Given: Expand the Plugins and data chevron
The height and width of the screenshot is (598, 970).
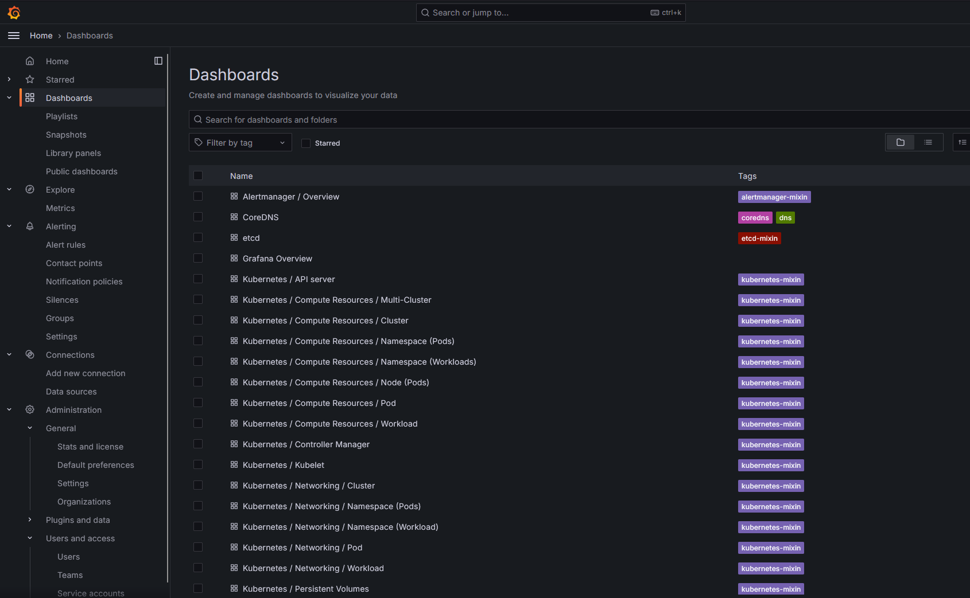Looking at the screenshot, I should tap(30, 519).
